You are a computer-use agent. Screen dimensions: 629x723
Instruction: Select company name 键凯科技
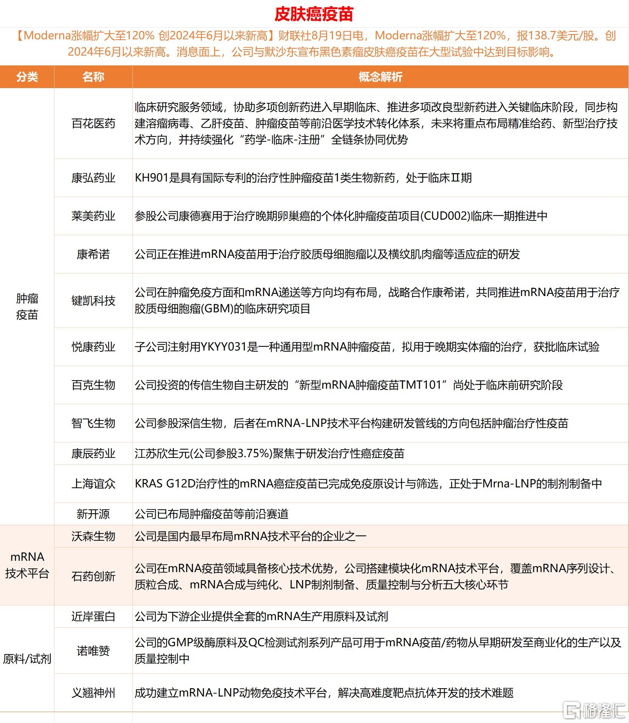click(93, 301)
